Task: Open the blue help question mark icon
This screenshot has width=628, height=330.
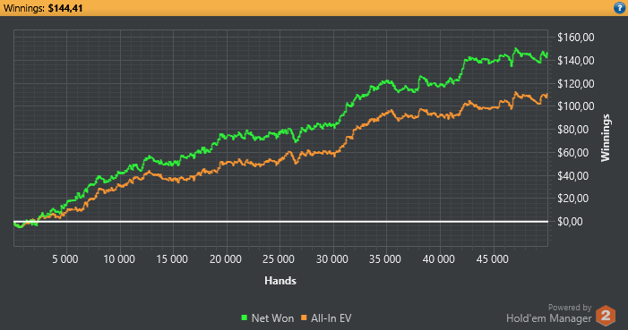Action: pyautogui.click(x=619, y=8)
